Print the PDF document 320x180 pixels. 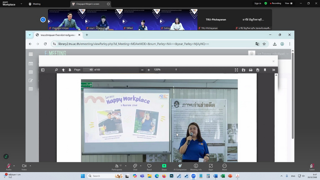point(250,70)
